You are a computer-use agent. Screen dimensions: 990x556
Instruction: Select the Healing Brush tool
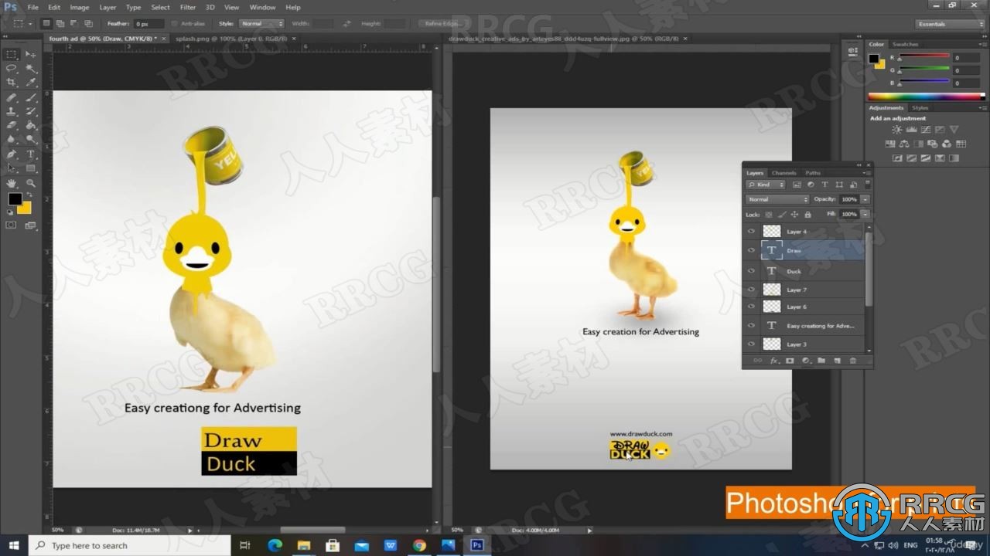(x=12, y=97)
